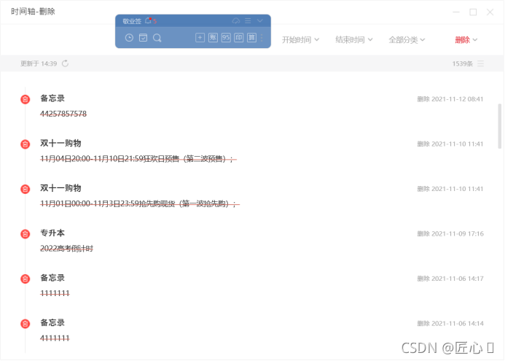Click the timestamp 删除 2021-11-06 14:14
Screen dimensions: 505x361
coord(450,323)
